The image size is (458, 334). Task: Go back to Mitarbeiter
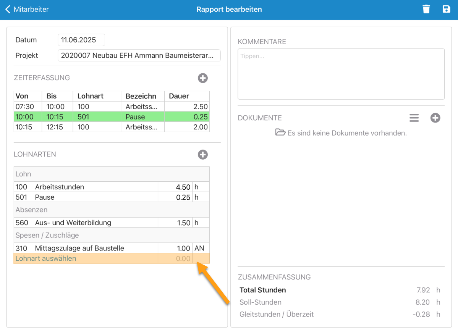[27, 9]
